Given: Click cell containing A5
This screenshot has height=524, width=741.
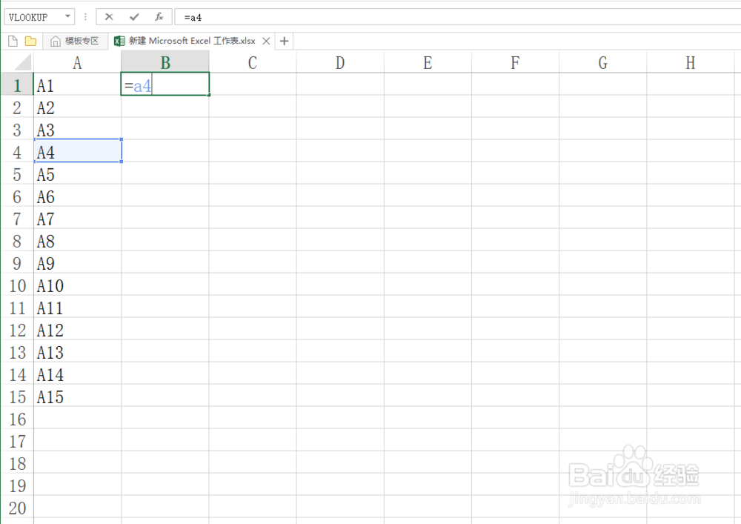Looking at the screenshot, I should coord(78,174).
